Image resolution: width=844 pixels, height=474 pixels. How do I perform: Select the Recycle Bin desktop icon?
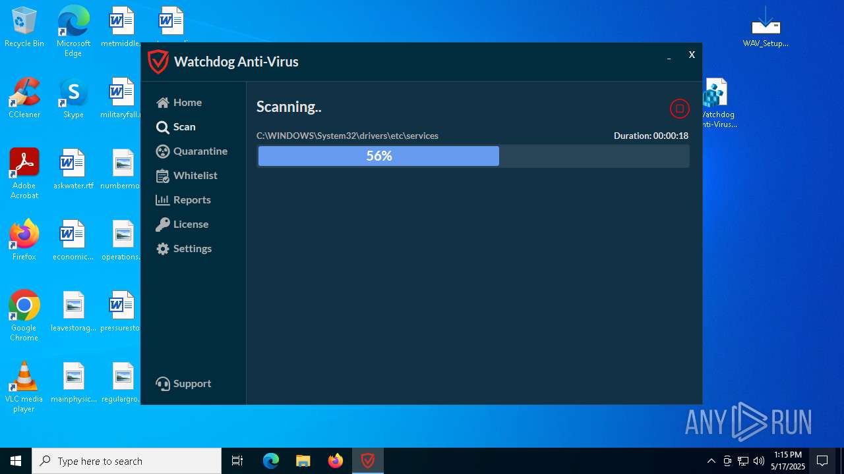tap(24, 28)
